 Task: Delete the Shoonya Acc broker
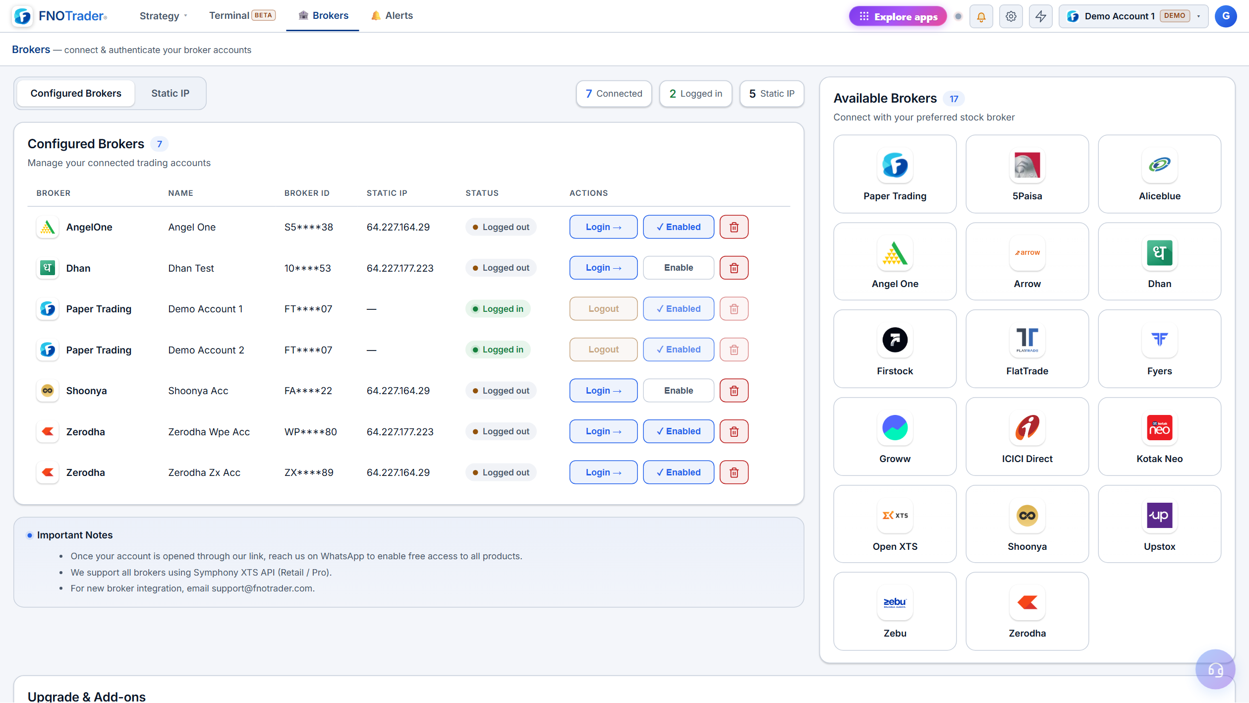pos(734,391)
